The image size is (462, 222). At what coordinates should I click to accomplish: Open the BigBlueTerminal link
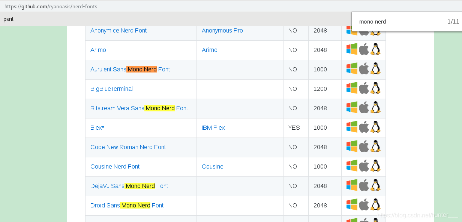[x=112, y=89]
